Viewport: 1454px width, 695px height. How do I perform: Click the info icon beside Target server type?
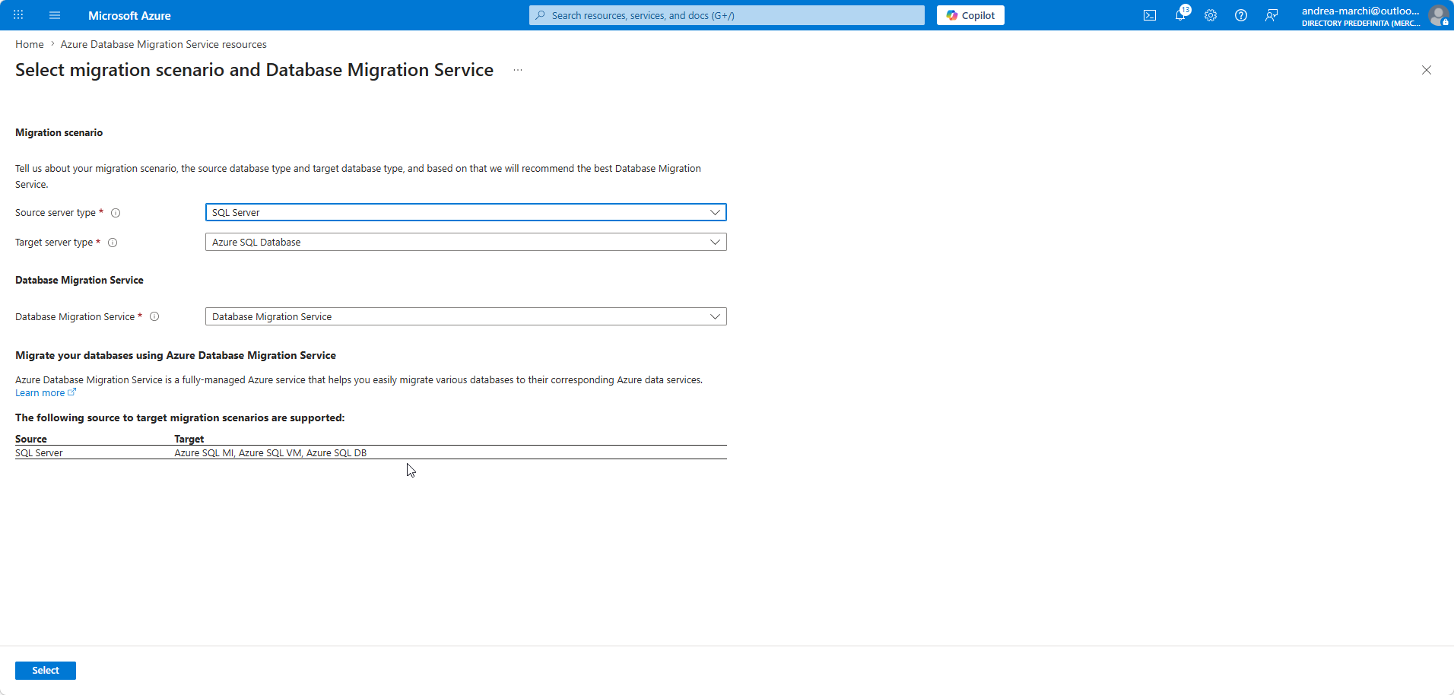point(113,243)
